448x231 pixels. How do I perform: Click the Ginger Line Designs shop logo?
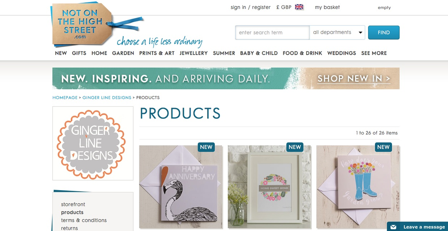click(92, 143)
